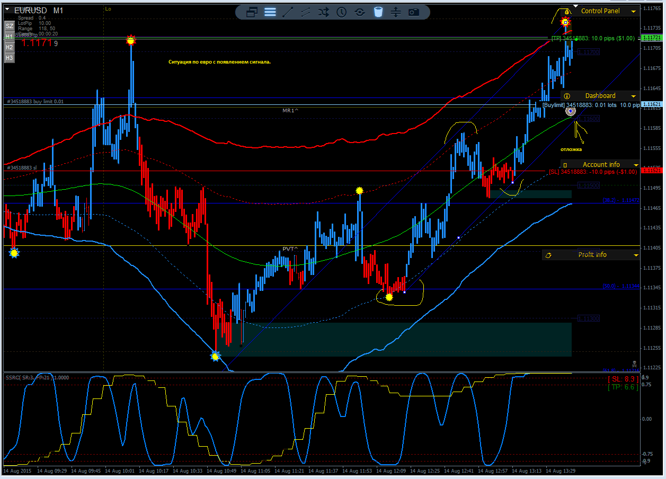Click the yellow Russian annotation about euro signal
The width and height of the screenshot is (666, 479).
pos(220,62)
